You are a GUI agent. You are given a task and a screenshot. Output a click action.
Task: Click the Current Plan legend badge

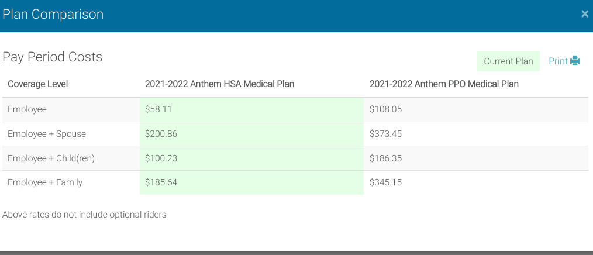(508, 61)
